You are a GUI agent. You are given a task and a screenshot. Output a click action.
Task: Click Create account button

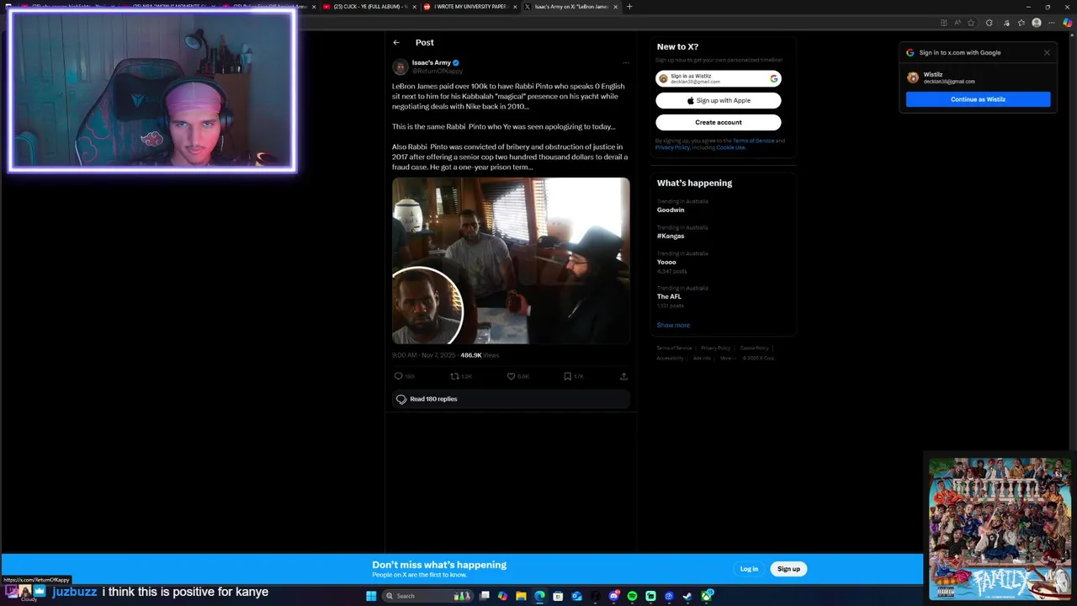click(718, 122)
